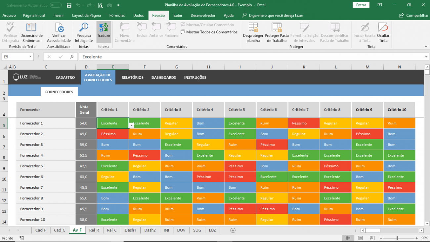Click Mostrar/Ocultar Comentário
The image size is (430, 242).
(x=207, y=25)
